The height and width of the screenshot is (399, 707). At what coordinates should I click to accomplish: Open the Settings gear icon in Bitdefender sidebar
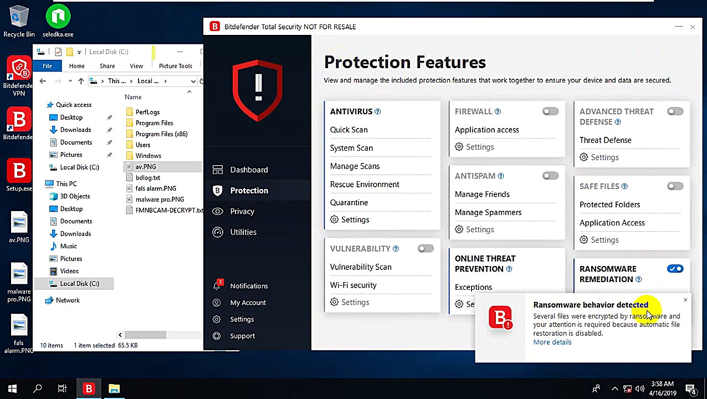click(217, 319)
